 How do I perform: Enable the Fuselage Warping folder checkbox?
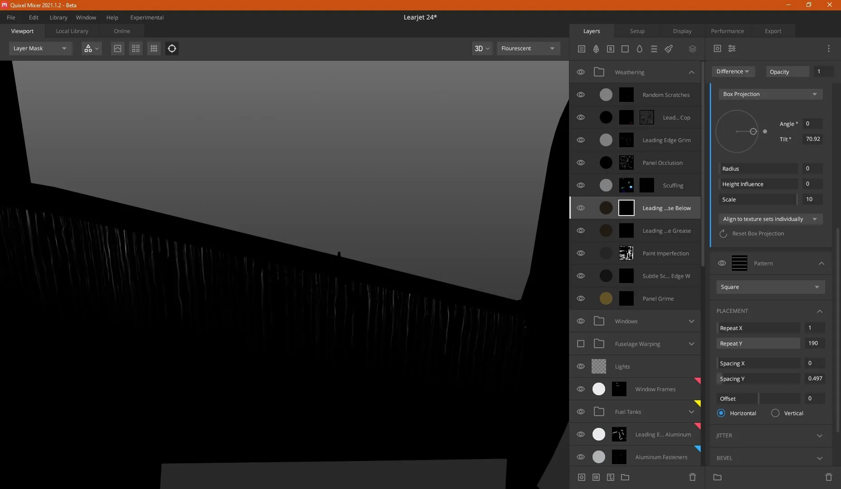(581, 344)
